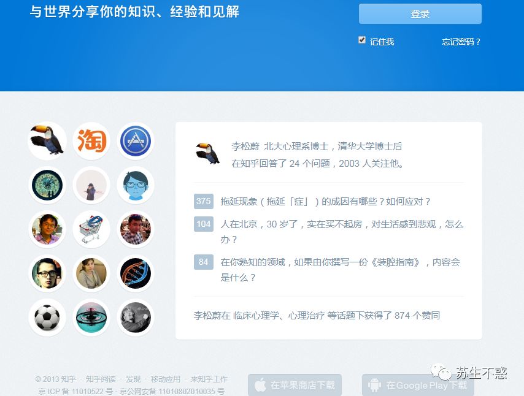Click the 104 vote count badge
This screenshot has width=524, height=396.
coord(204,224)
